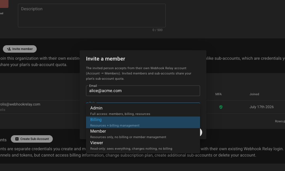285x171 pixels.
Task: Click the Description text area
Action: point(92,16)
